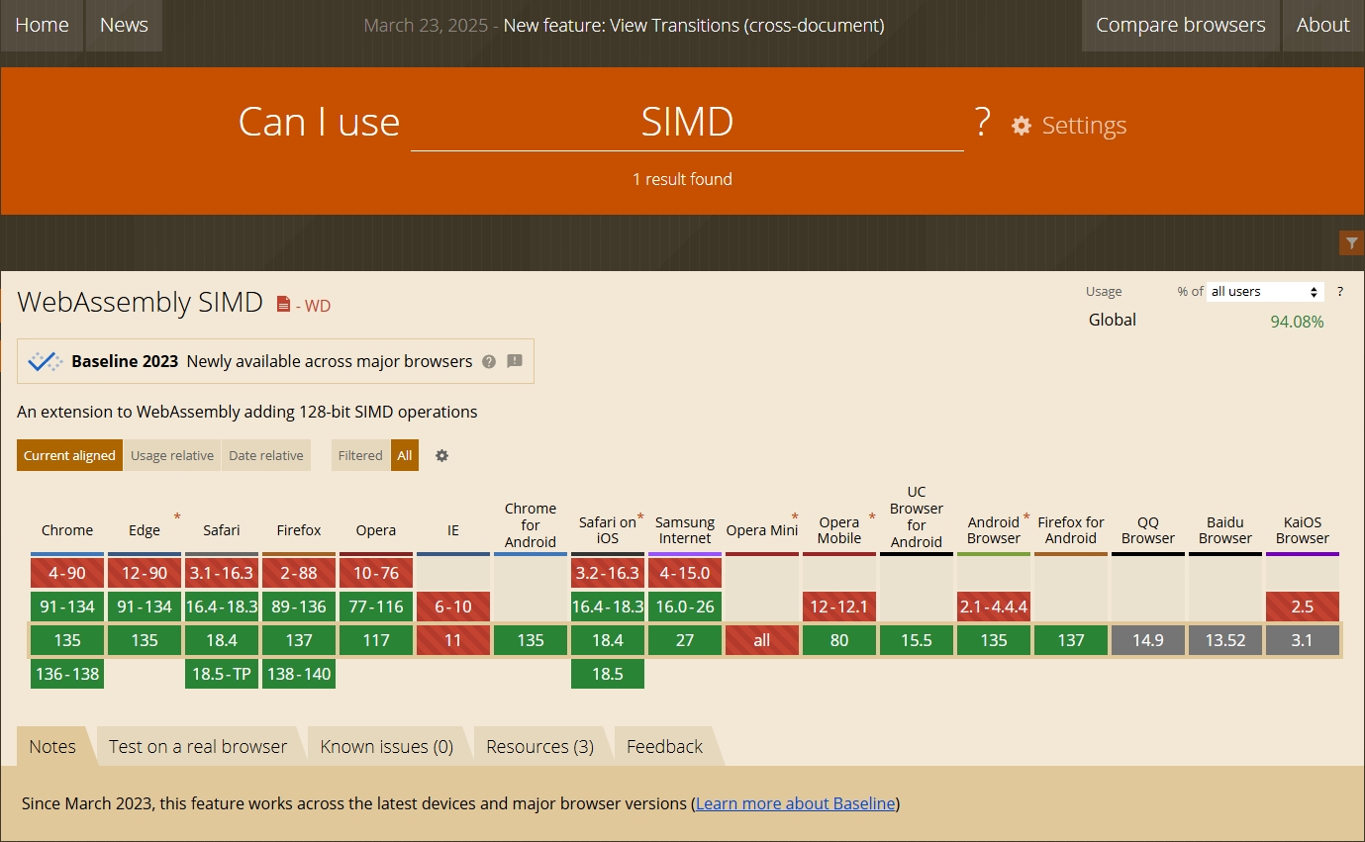Switch to Date relative view
This screenshot has height=842, width=1365.
click(x=266, y=455)
